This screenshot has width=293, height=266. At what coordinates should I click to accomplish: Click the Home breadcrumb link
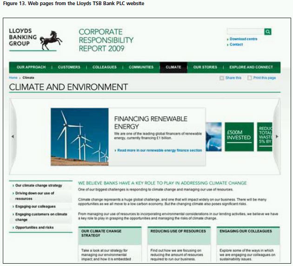[13, 78]
